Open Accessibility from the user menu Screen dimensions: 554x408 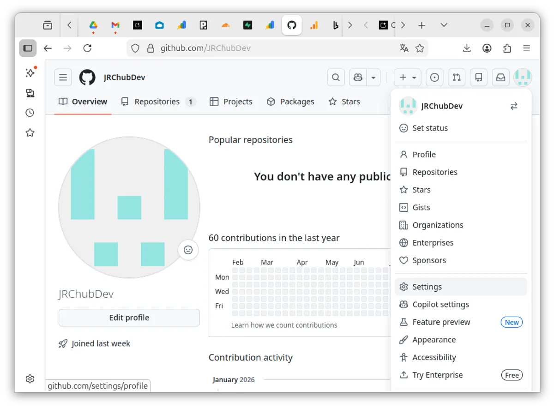click(461, 357)
